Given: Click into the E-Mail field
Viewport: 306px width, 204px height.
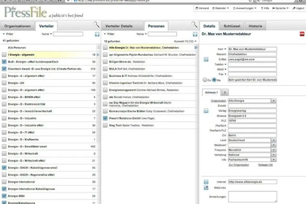Looking at the screenshot, I should click(252, 59).
